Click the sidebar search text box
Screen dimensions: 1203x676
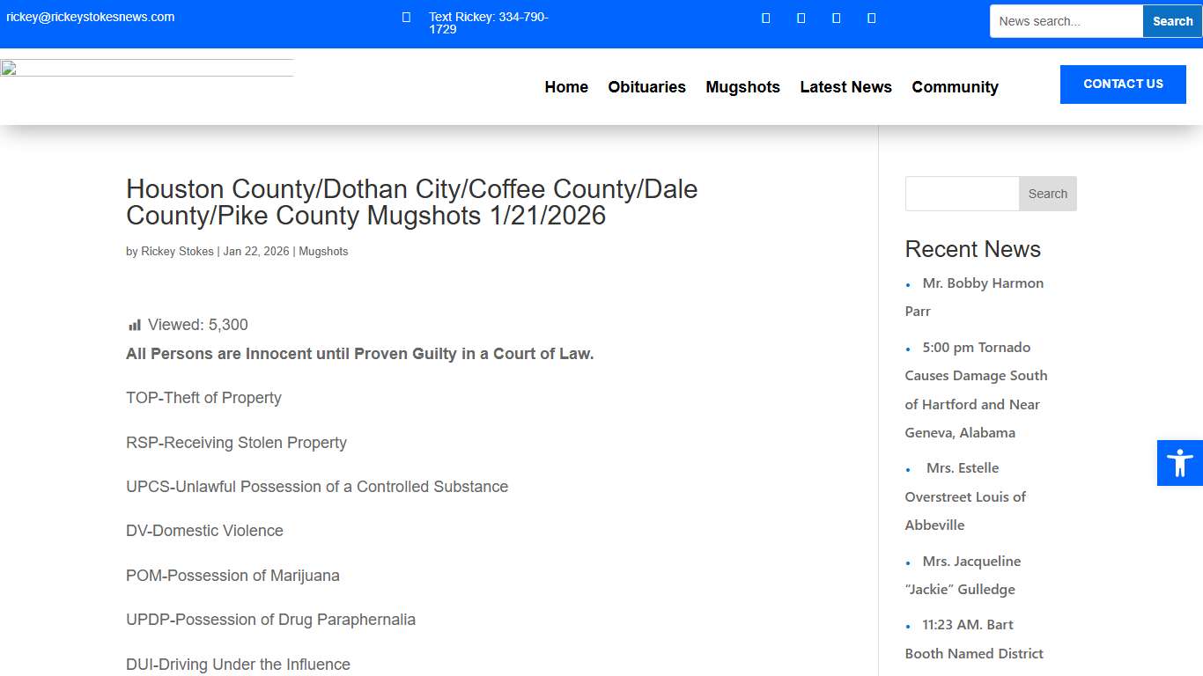tap(960, 193)
